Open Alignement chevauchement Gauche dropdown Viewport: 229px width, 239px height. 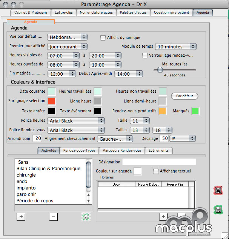pos(115,139)
